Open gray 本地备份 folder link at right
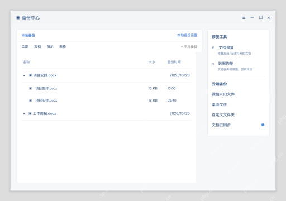This screenshot has width=286, height=201. (x=190, y=46)
